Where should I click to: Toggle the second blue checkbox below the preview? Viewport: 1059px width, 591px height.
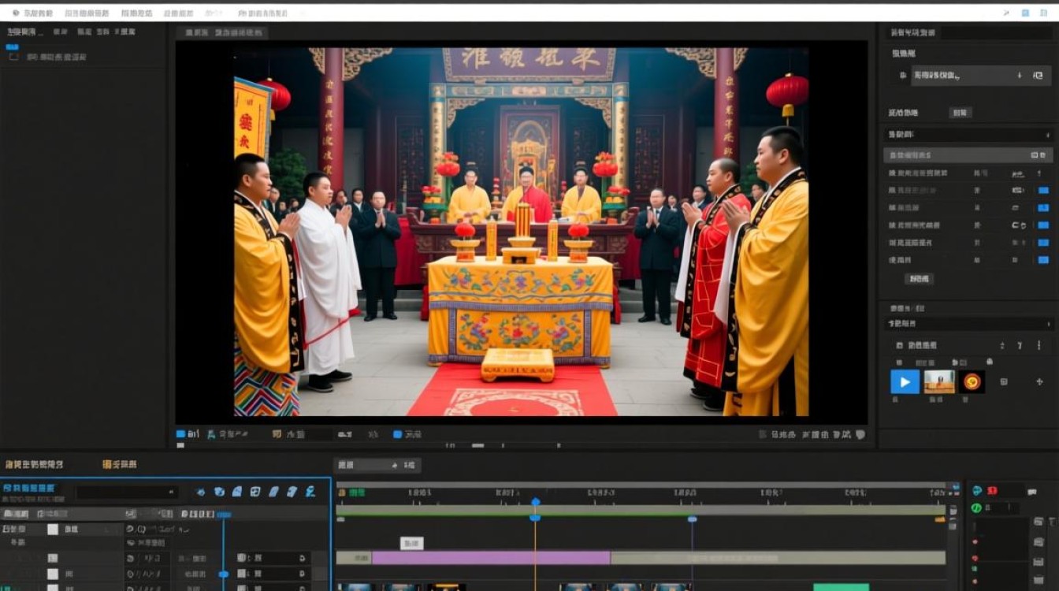click(397, 434)
